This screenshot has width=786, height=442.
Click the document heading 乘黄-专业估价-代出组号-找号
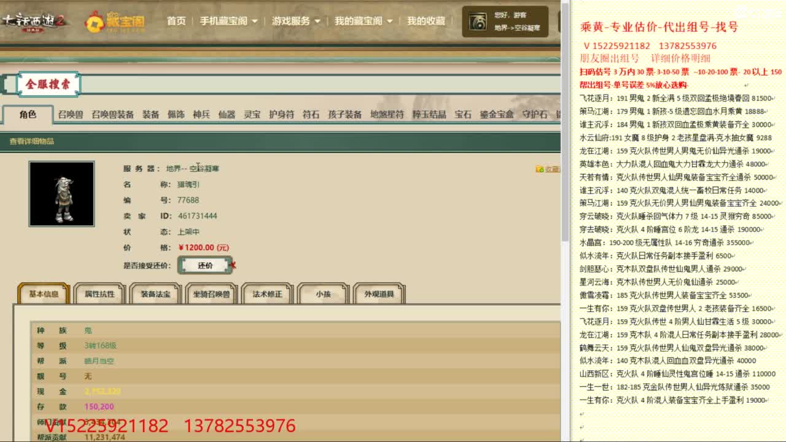(659, 27)
